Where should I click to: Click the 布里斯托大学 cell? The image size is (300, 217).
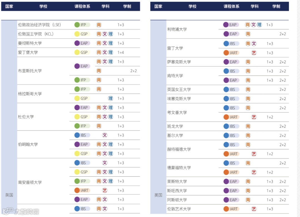(x=30, y=71)
